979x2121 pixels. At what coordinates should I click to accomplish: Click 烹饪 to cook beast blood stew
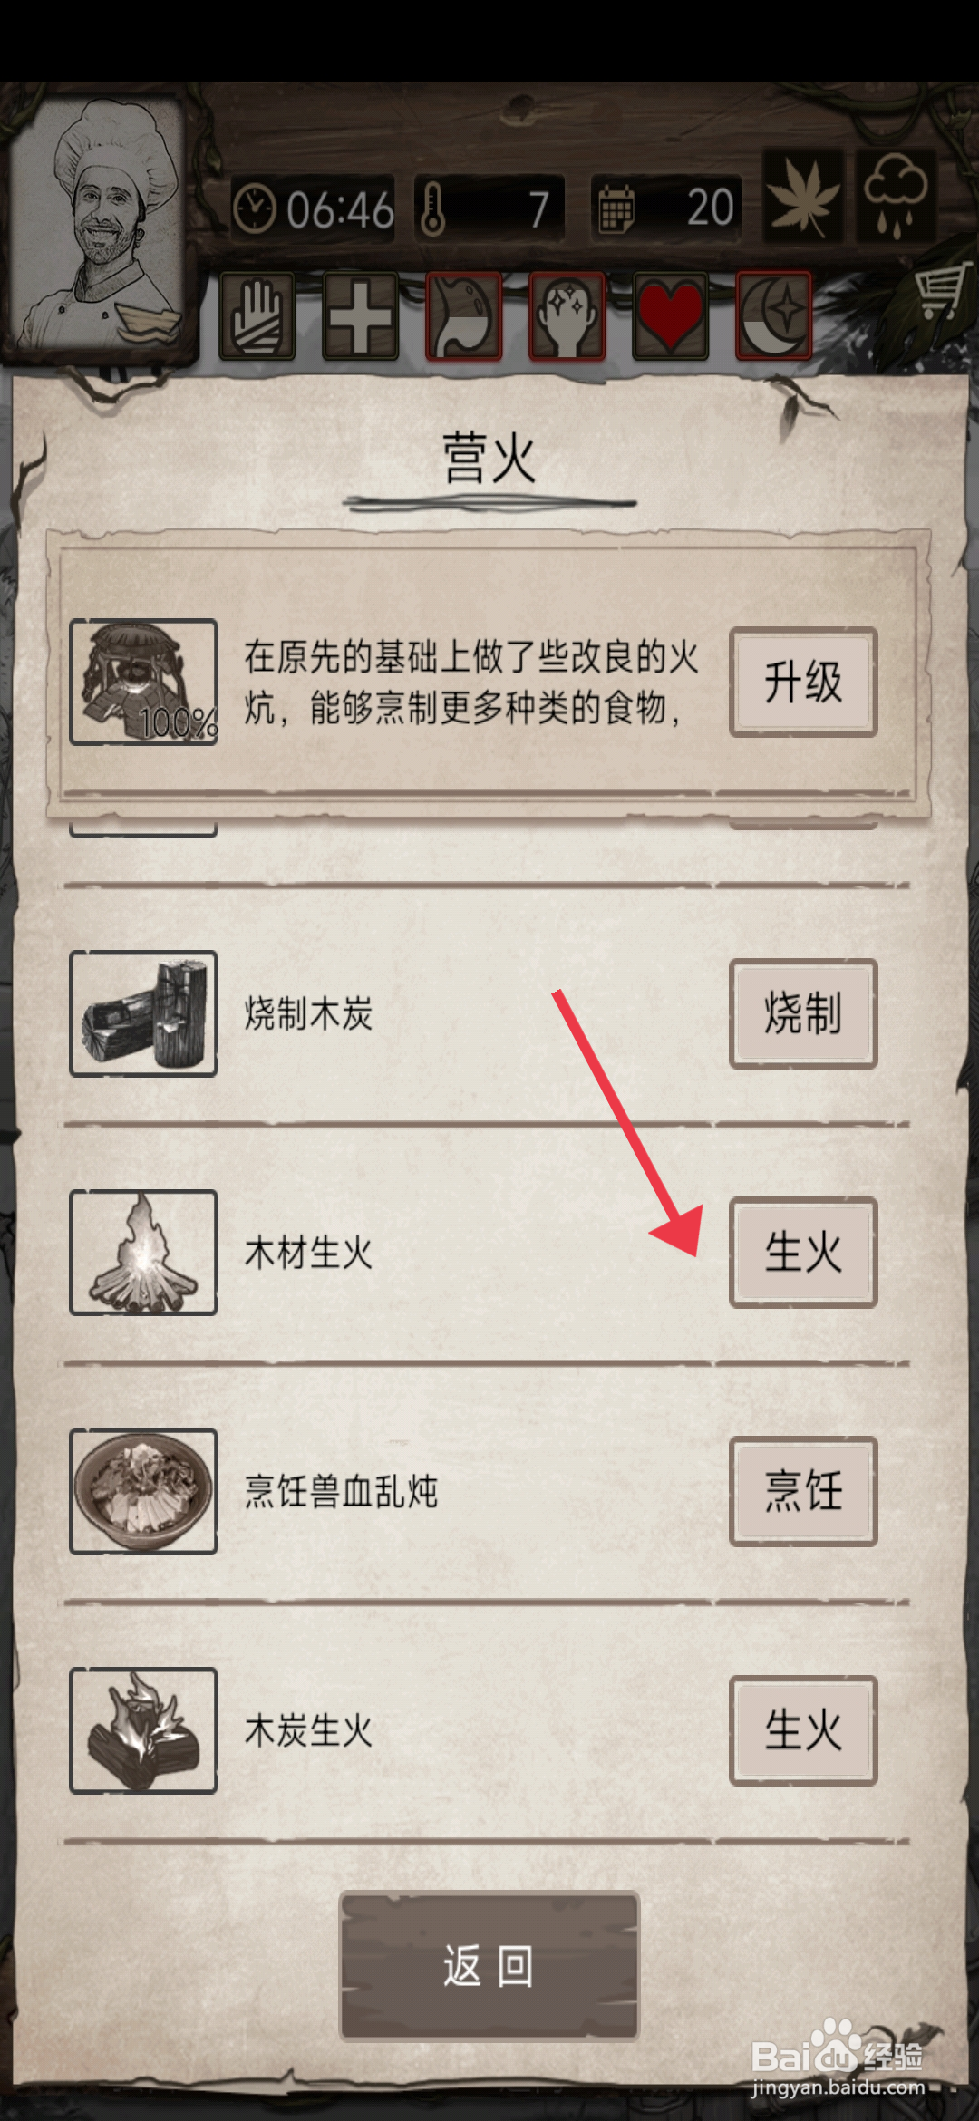[x=803, y=1491]
